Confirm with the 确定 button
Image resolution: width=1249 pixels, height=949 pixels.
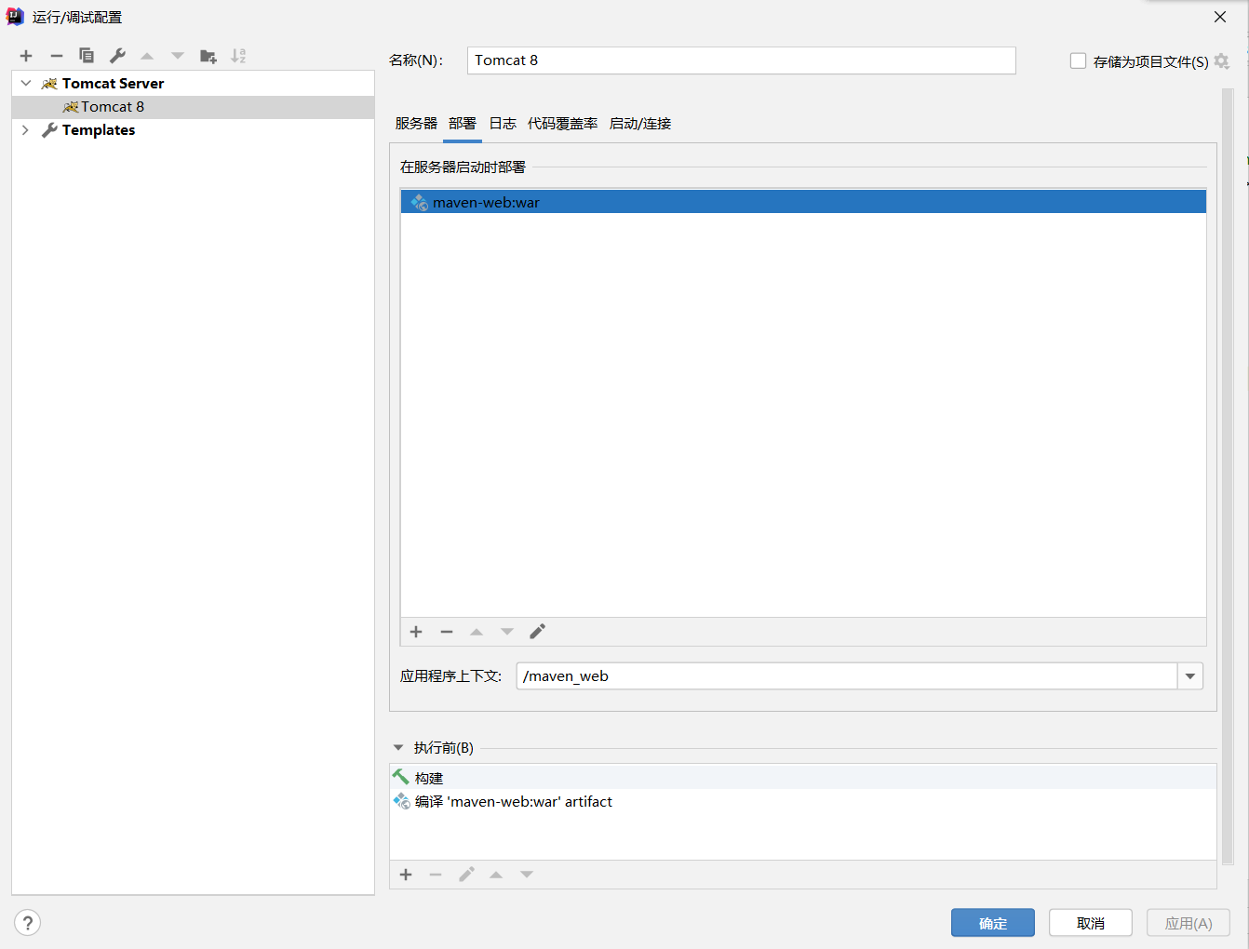(x=993, y=923)
